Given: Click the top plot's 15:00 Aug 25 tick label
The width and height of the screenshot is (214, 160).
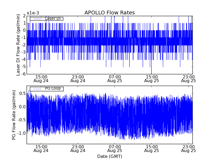Looking at the screenshot, I should (x=151, y=78).
